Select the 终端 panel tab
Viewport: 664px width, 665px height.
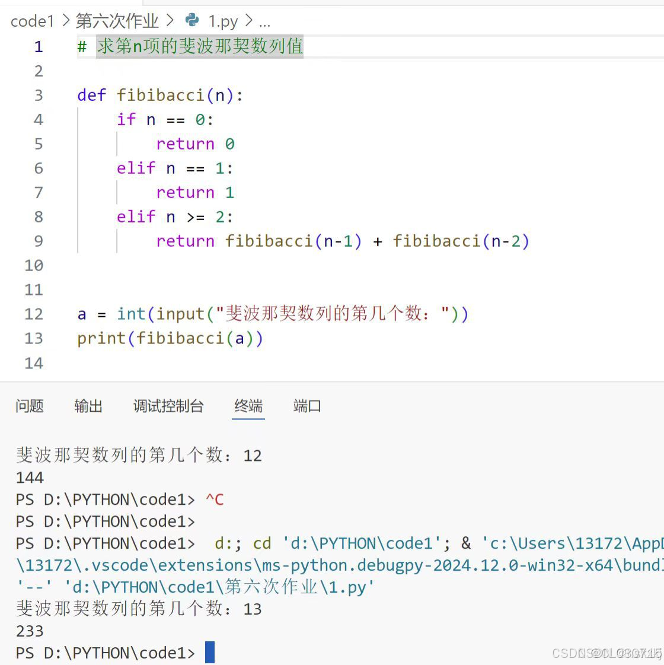248,406
